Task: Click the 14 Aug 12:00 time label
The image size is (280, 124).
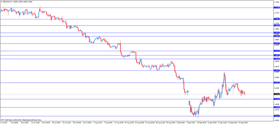Action: point(130,123)
